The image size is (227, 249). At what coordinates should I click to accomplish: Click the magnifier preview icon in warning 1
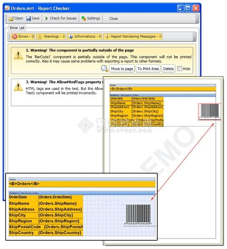point(105,69)
